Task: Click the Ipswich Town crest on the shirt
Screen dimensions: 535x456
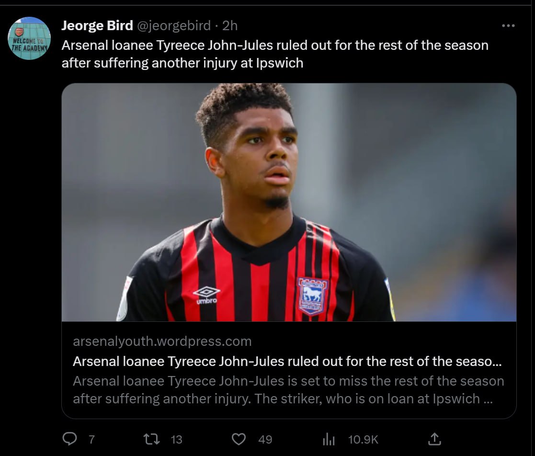Action: coord(312,296)
